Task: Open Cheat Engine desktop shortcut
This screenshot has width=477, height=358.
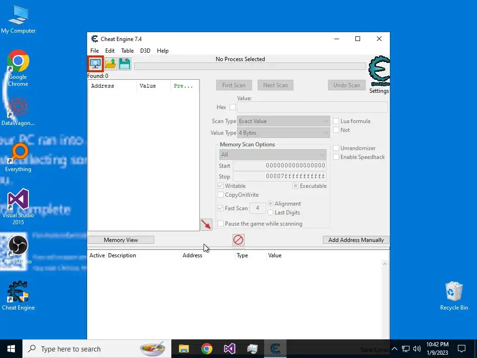Action: tap(18, 296)
